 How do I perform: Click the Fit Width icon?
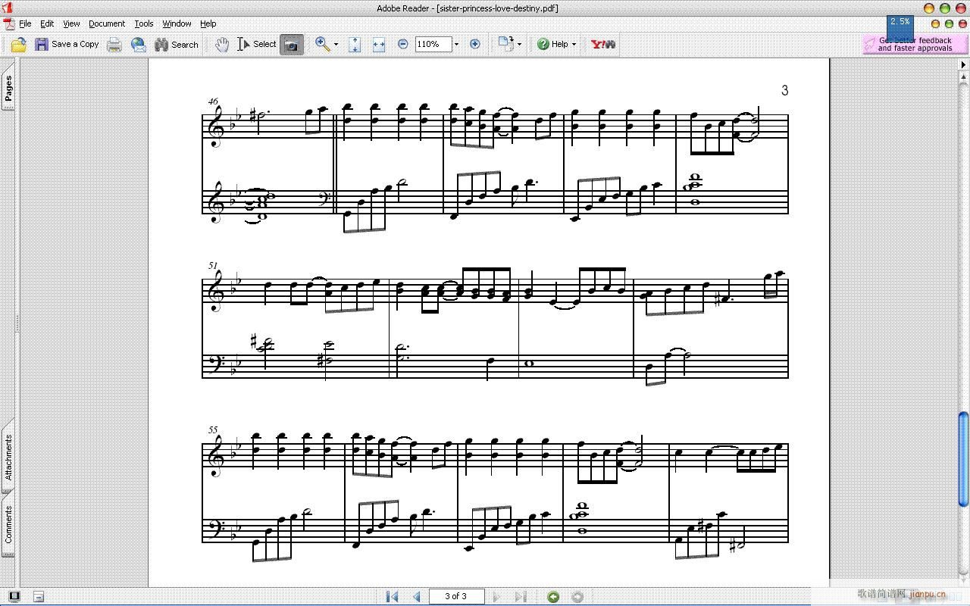[379, 45]
